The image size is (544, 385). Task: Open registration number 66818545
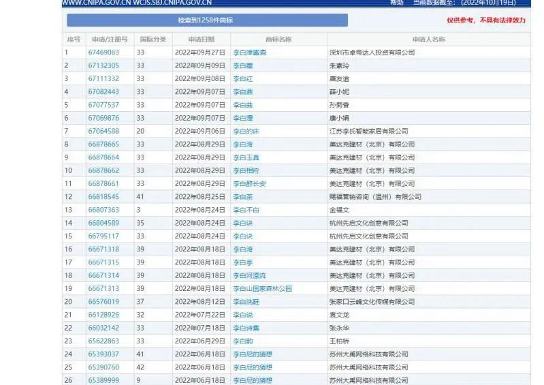103,197
